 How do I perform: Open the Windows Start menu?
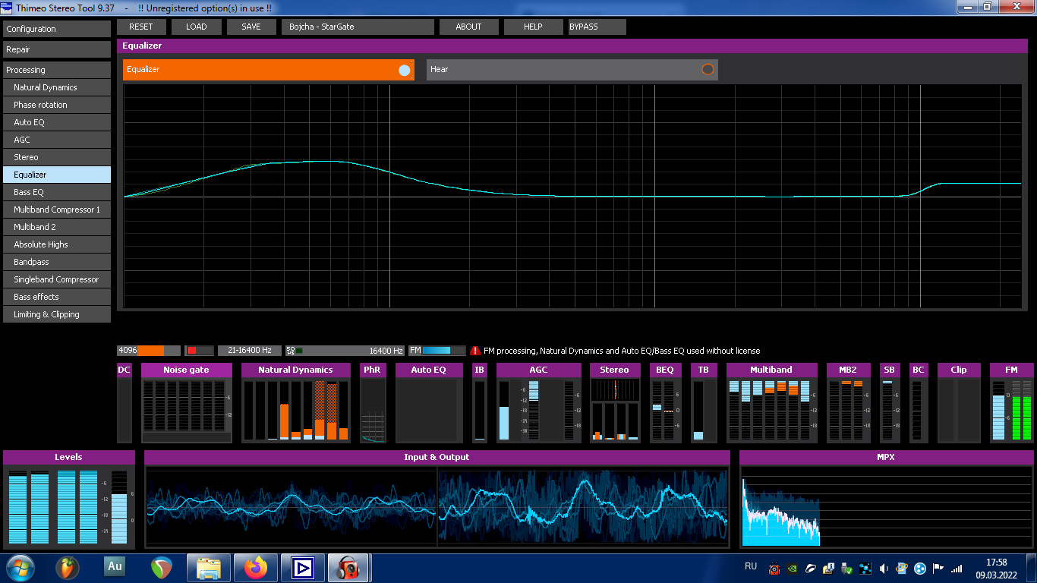click(x=19, y=568)
